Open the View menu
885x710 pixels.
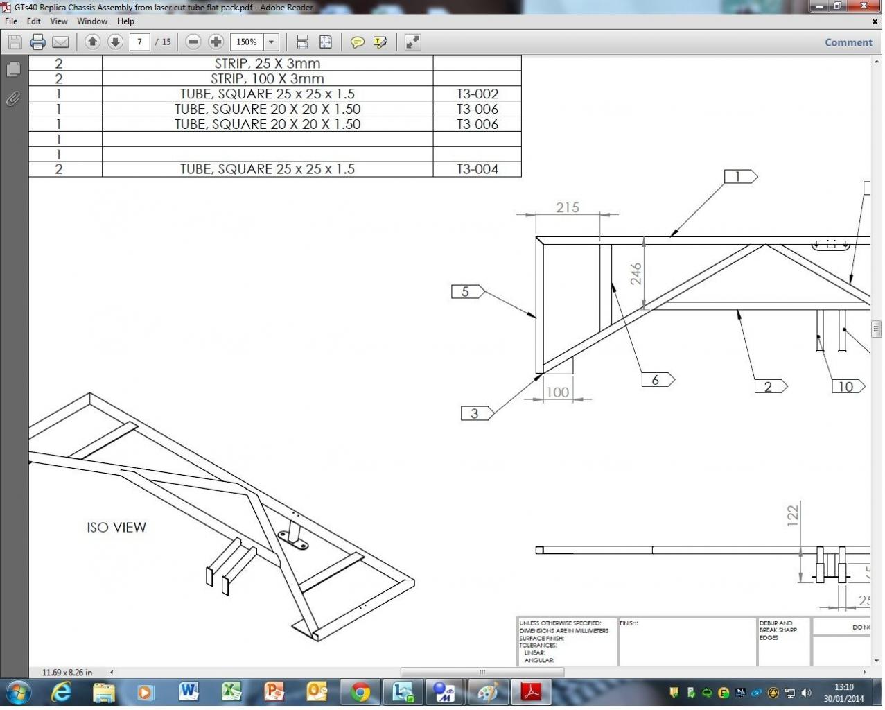tap(59, 21)
